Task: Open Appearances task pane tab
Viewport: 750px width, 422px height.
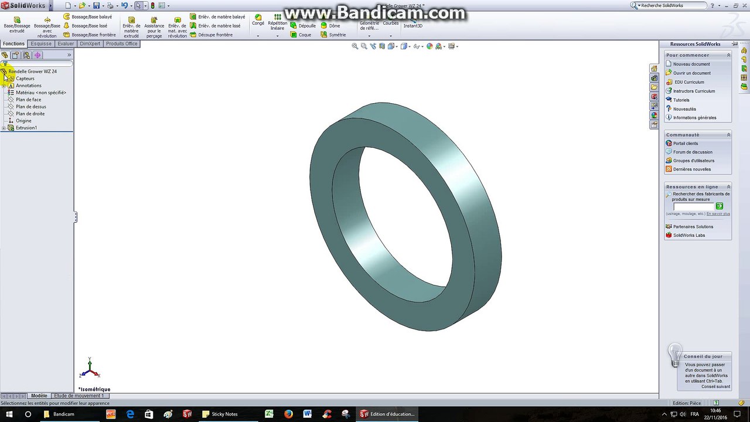Action: (x=654, y=115)
